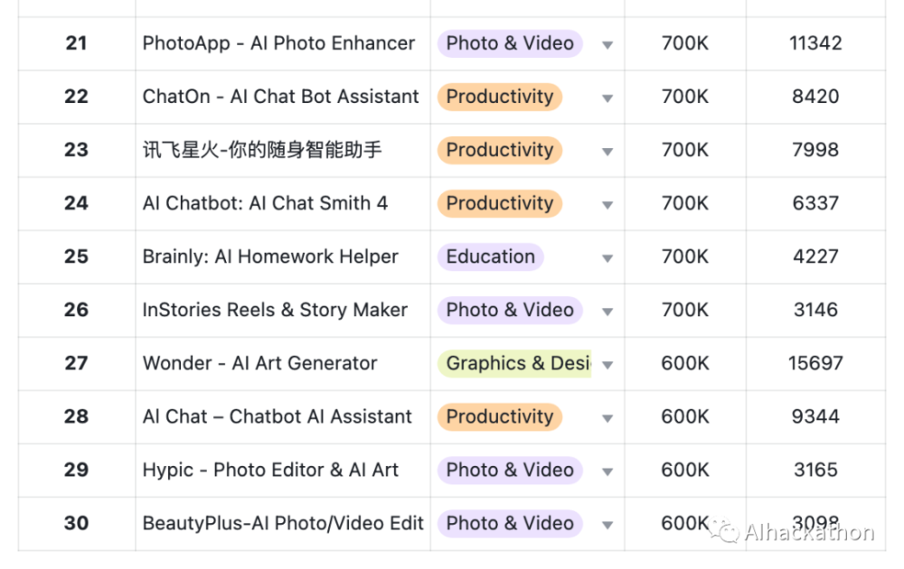Click Hypic - Photo Editor & AI Art cell
Viewport: 904px width, 569px height.
point(283,471)
